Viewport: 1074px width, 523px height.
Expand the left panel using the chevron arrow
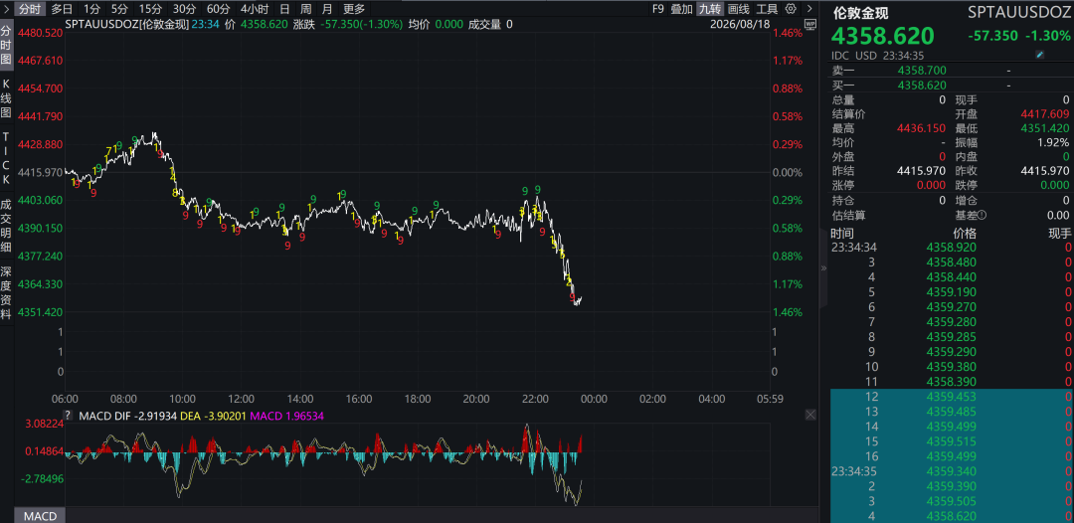[6, 9]
